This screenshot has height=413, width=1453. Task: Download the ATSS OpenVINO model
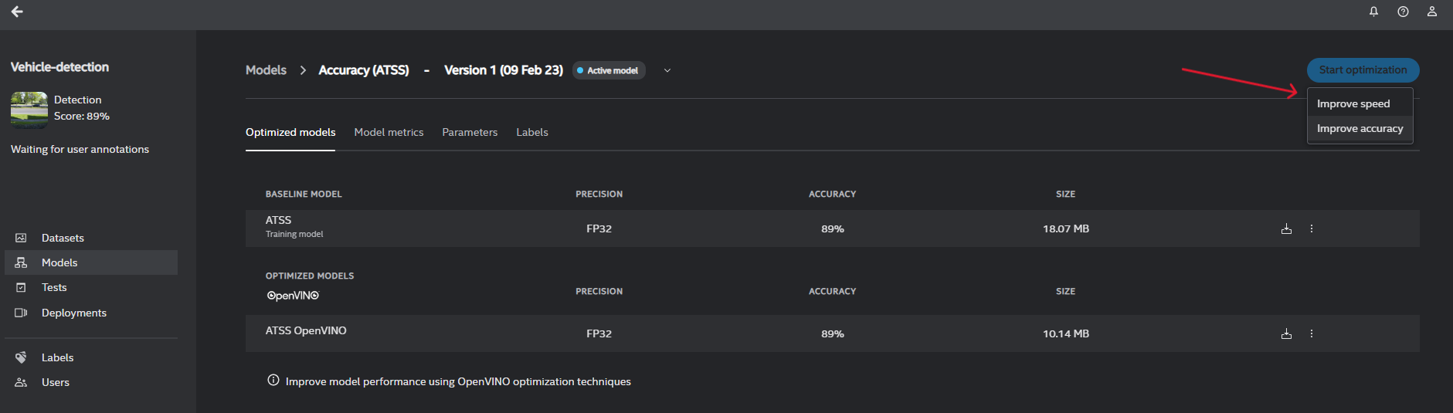1286,334
